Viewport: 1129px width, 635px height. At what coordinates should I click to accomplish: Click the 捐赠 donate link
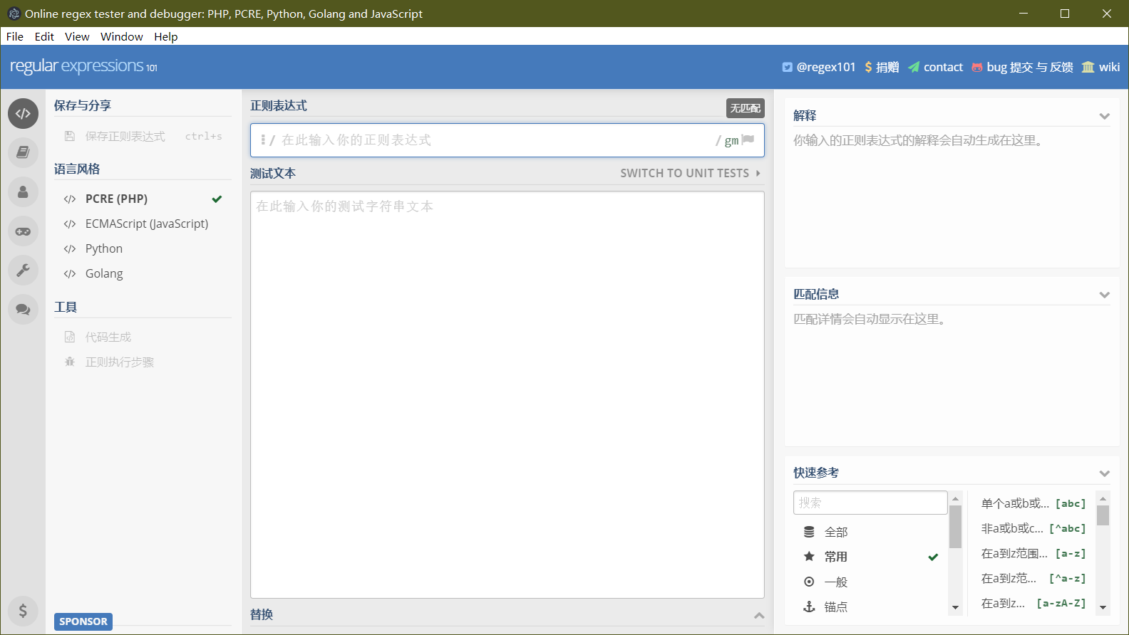(882, 67)
